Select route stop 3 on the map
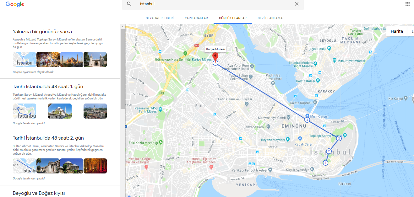Image resolution: width=414 pixels, height=197 pixels. (x=339, y=138)
